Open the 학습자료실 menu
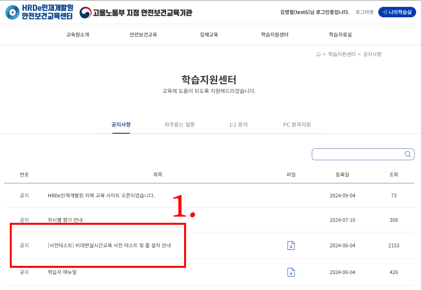This screenshot has height=290, width=421. (340, 35)
